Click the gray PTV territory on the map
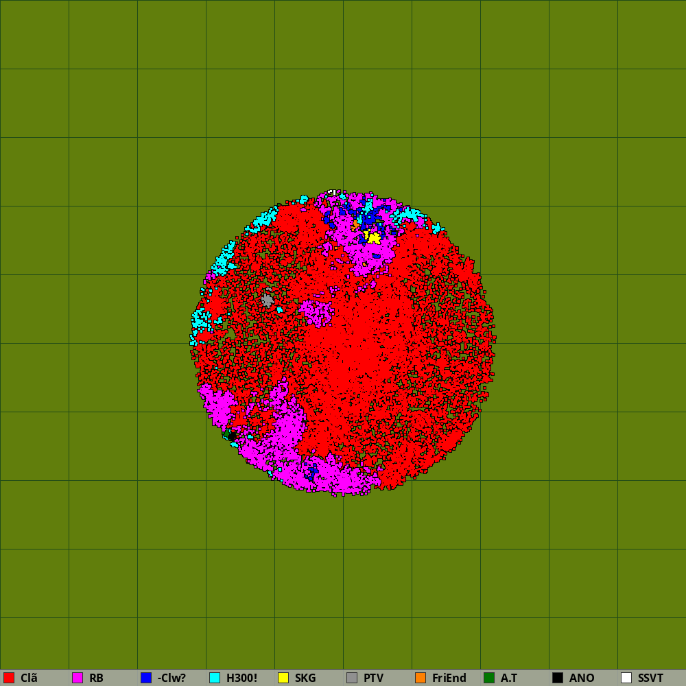 coord(267,300)
